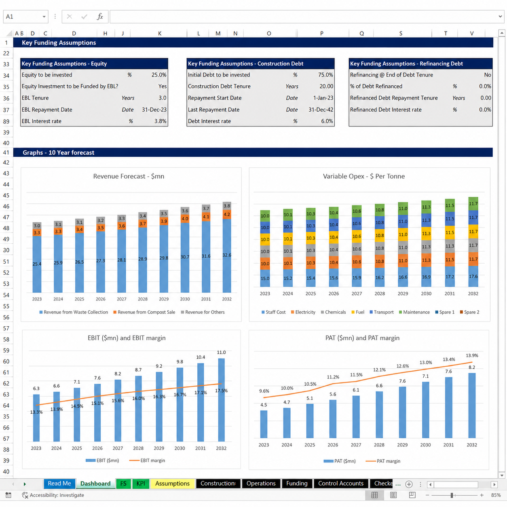Click zoom out minus button

427,495
